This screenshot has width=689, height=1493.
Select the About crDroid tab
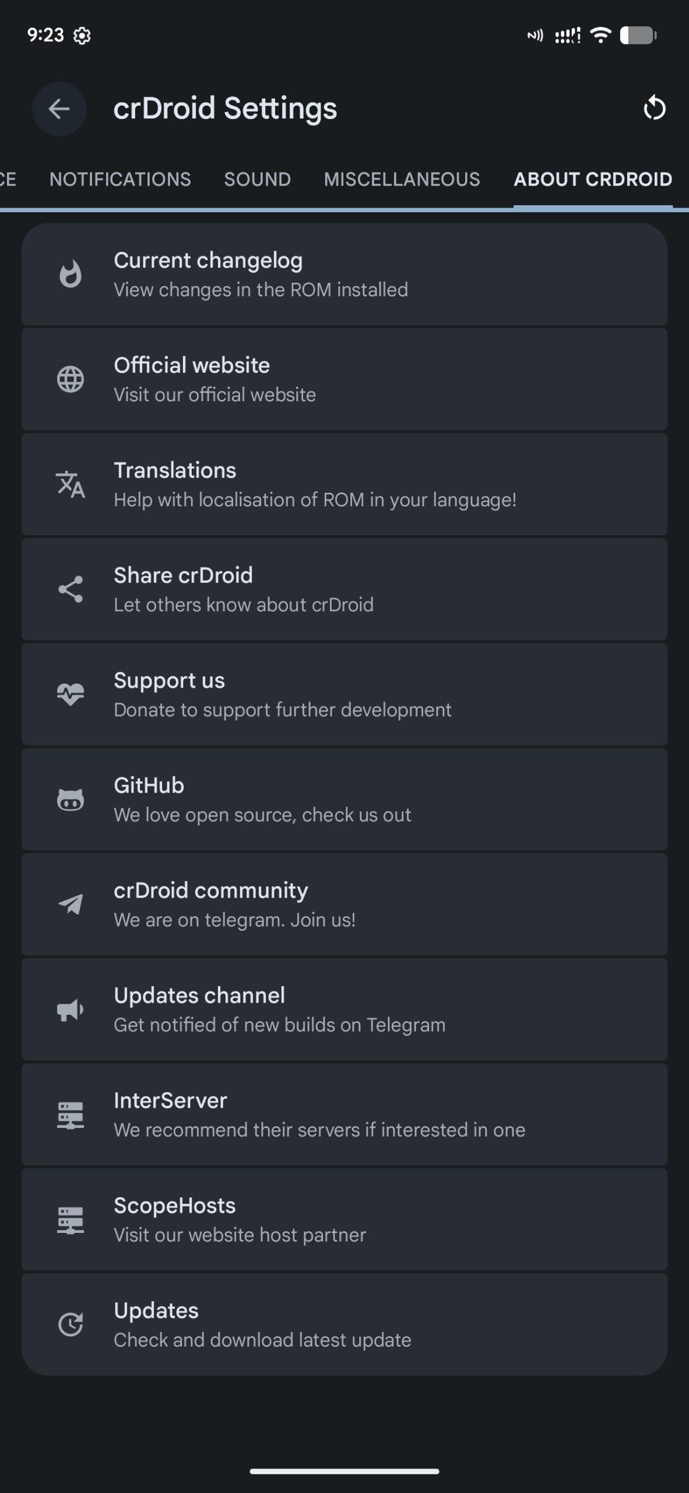[593, 179]
